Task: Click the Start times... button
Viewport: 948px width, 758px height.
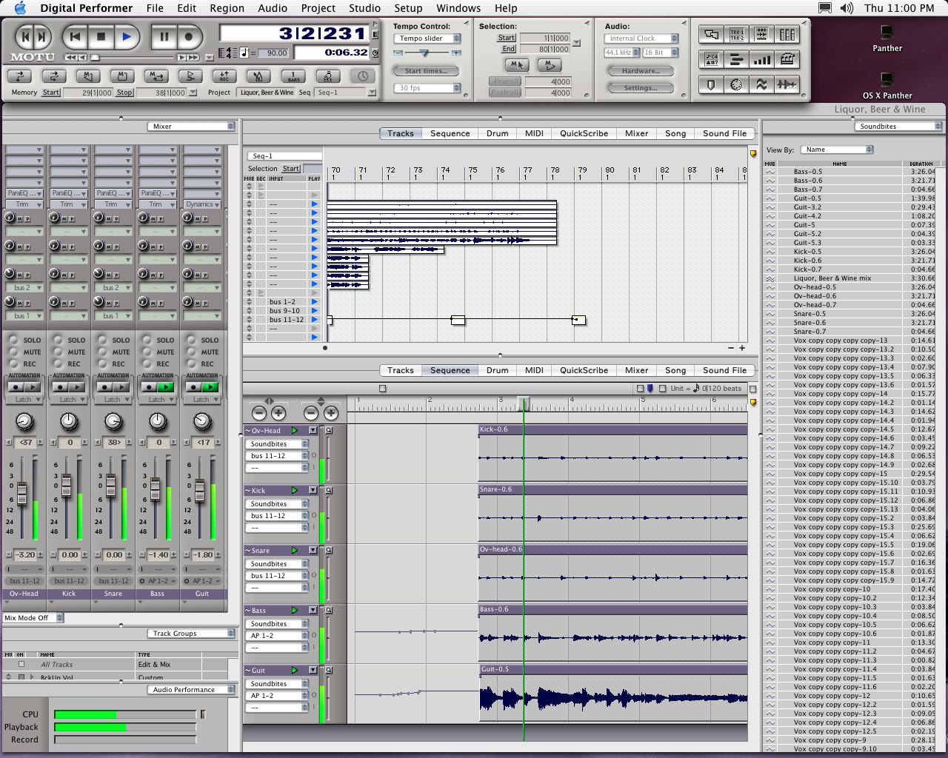Action: click(426, 71)
